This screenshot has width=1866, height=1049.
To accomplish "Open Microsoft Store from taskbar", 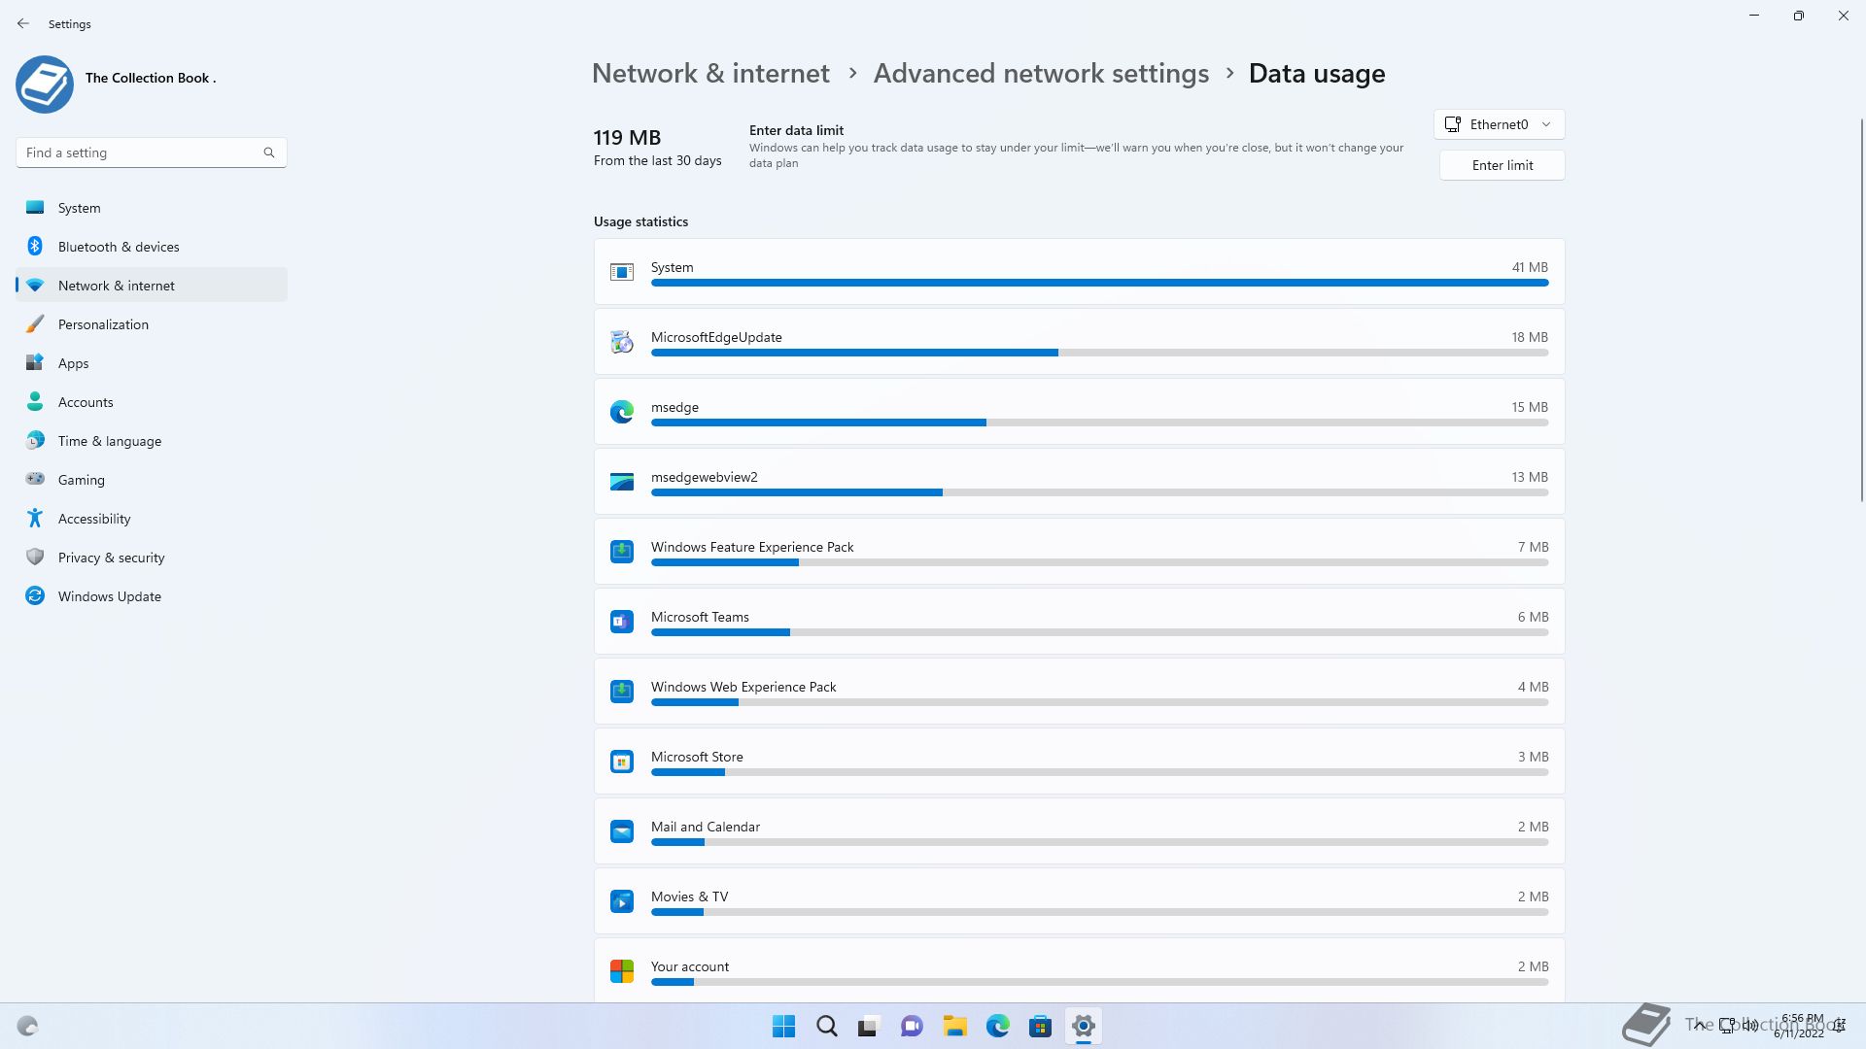I will (x=1040, y=1026).
